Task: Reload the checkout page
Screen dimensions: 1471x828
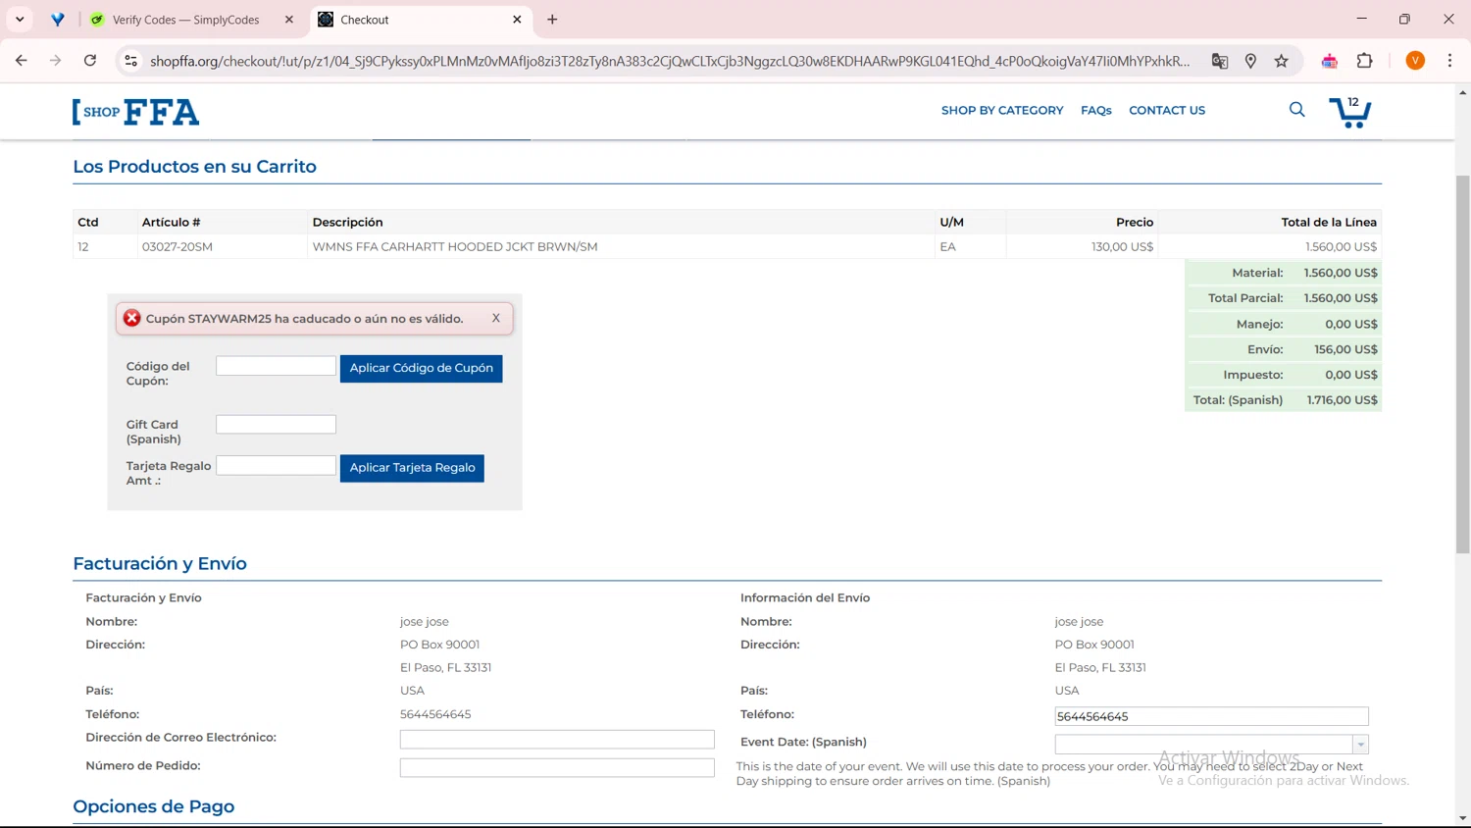Action: [90, 61]
